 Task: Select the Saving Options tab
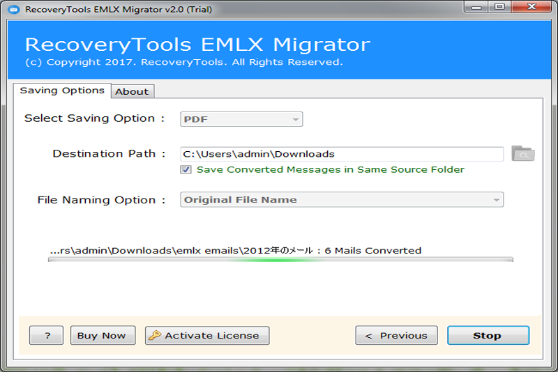point(62,91)
